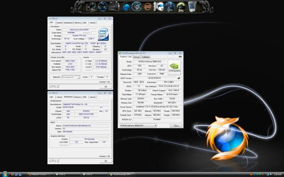Open the dark folder icon in the dock
The width and height of the screenshot is (284, 177).
tap(114, 7)
